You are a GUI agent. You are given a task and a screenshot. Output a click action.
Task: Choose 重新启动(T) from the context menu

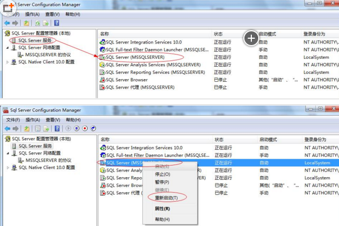(x=166, y=198)
